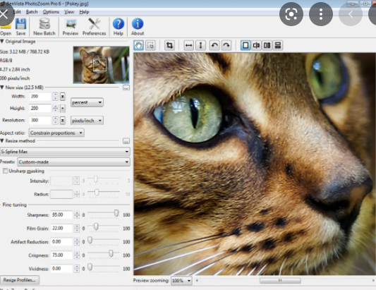Click the Resize Profiles button

pyautogui.click(x=20, y=280)
